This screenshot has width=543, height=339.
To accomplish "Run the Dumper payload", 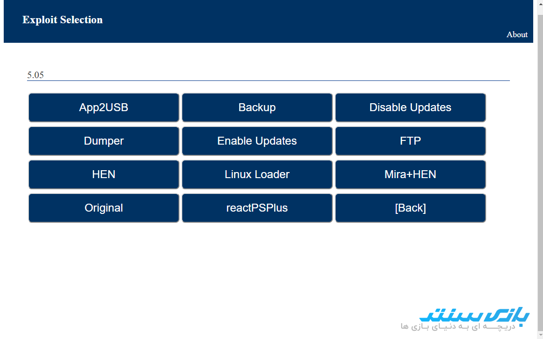I will point(103,141).
